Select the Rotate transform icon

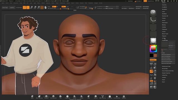click(x=38, y=7)
